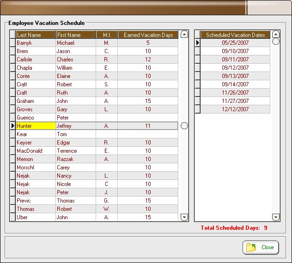This screenshot has height=263, width=292.
Task: Select the Guerico last name cell
Action: (x=36, y=118)
